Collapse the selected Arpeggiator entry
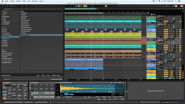The height and width of the screenshot is (104, 185). point(21,35)
